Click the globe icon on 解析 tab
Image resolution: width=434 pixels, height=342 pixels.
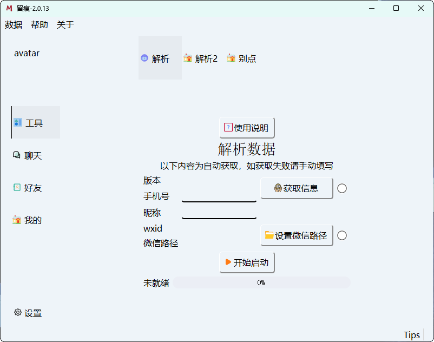click(144, 58)
